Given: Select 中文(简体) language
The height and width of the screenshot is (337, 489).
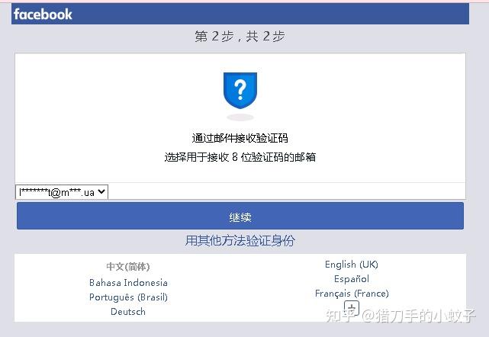Looking at the screenshot, I should tap(128, 267).
